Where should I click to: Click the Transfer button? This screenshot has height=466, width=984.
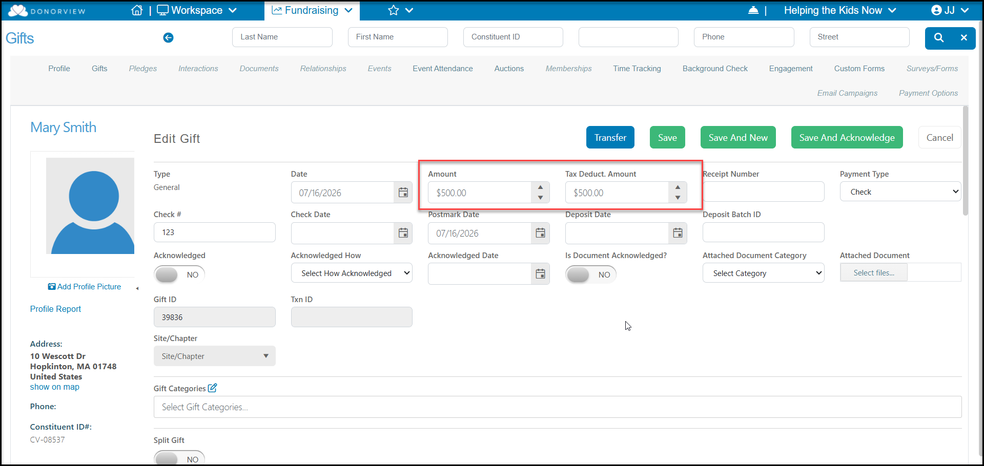pos(610,137)
